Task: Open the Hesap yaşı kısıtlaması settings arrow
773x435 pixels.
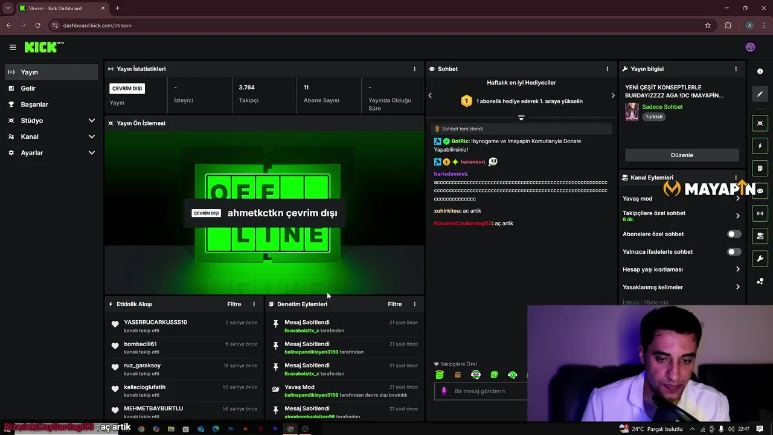Action: [x=737, y=269]
